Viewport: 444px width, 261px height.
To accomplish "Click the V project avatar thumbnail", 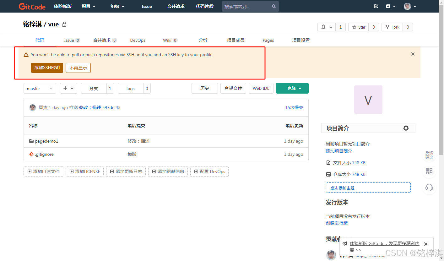I will 368,100.
